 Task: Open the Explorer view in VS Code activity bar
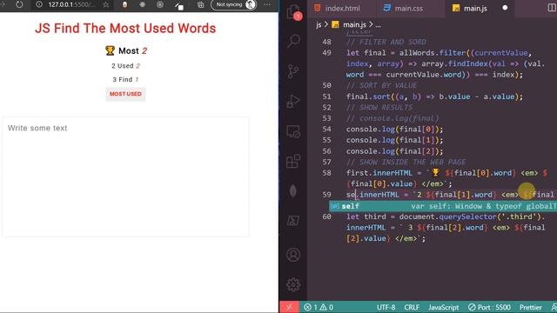pyautogui.click(x=293, y=11)
